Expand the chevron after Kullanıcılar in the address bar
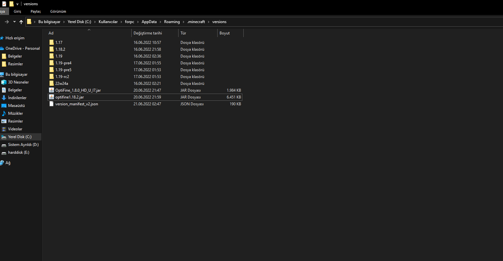 click(121, 22)
